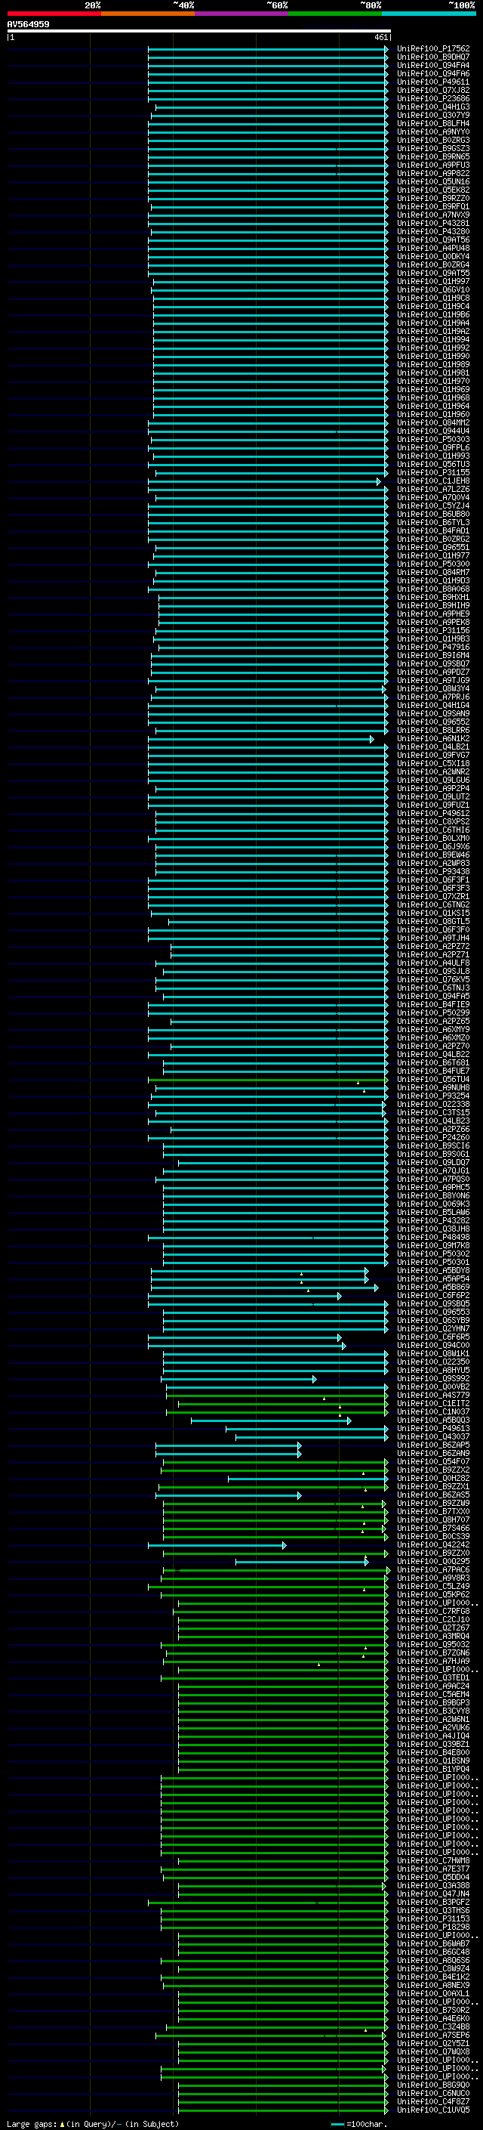483x2130 pixels.
Task: Select the UniRef100_Q9SBQ5 label
Action: tap(432, 1304)
